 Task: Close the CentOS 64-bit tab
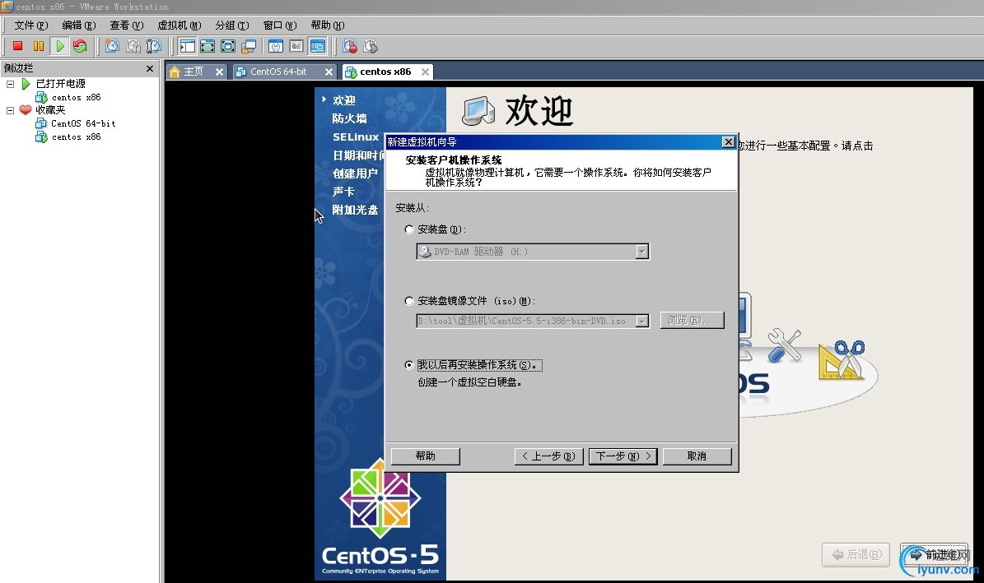click(x=329, y=72)
